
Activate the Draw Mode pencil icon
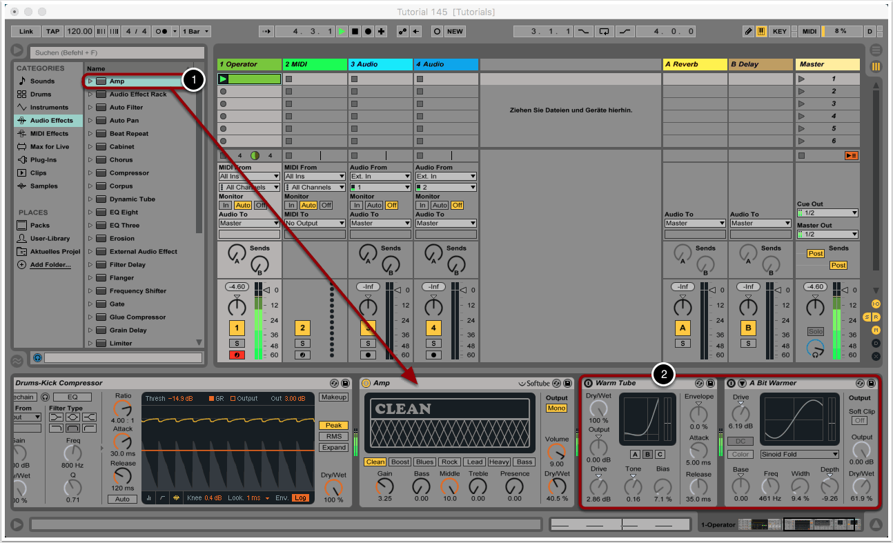click(749, 32)
